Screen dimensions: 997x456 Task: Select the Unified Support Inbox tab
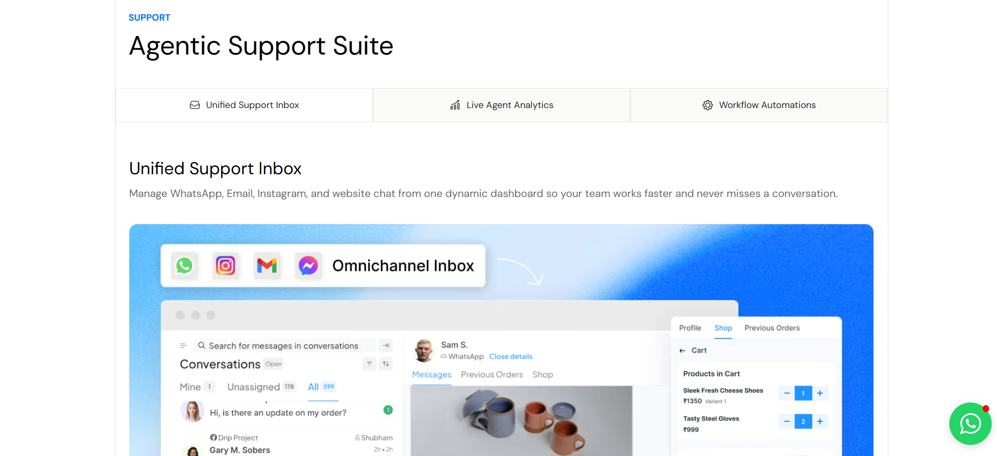pyautogui.click(x=244, y=105)
